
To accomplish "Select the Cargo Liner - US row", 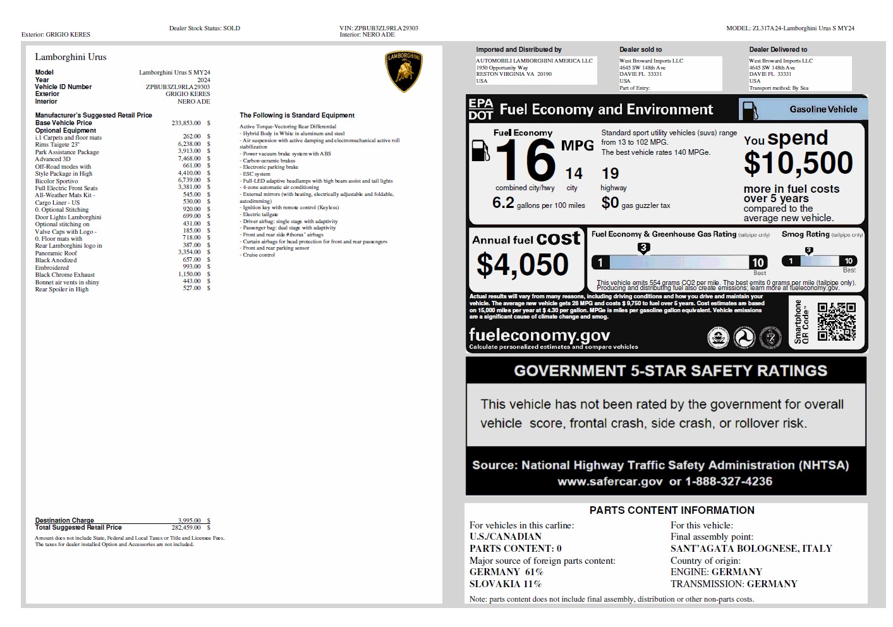I will [x=123, y=202].
